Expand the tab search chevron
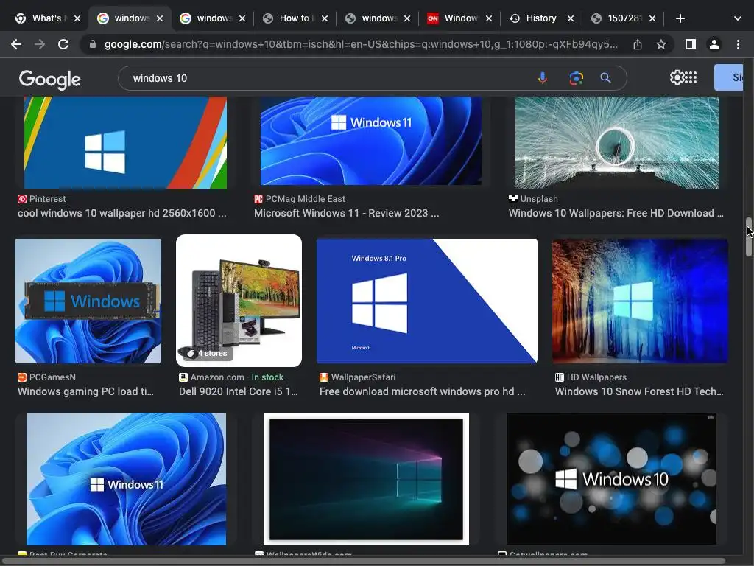Viewport: 754px width, 566px height. pos(738,18)
